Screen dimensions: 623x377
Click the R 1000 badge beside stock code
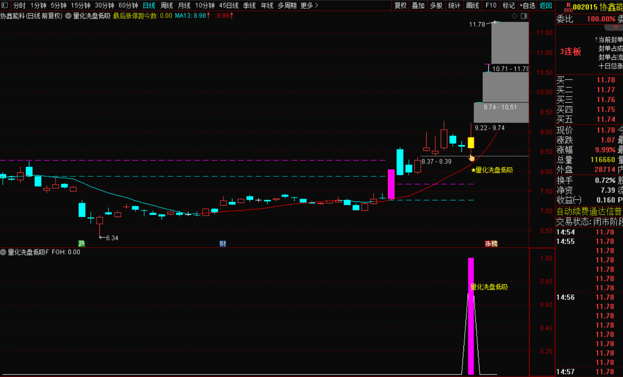click(x=568, y=7)
